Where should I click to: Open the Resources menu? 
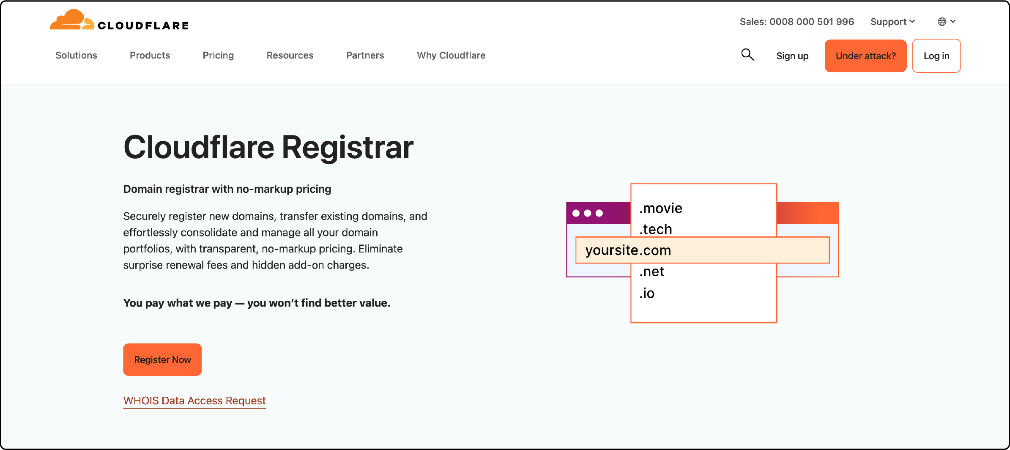coord(290,55)
